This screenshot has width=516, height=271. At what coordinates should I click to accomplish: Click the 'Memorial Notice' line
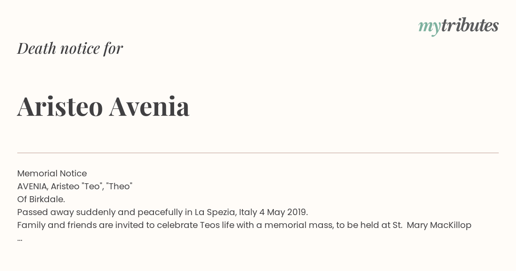(52, 173)
